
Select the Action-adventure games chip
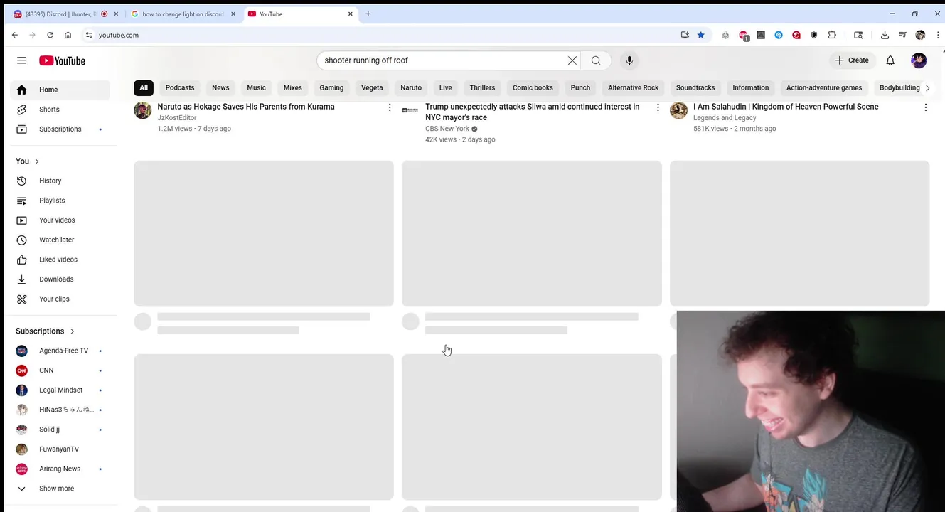(x=824, y=87)
